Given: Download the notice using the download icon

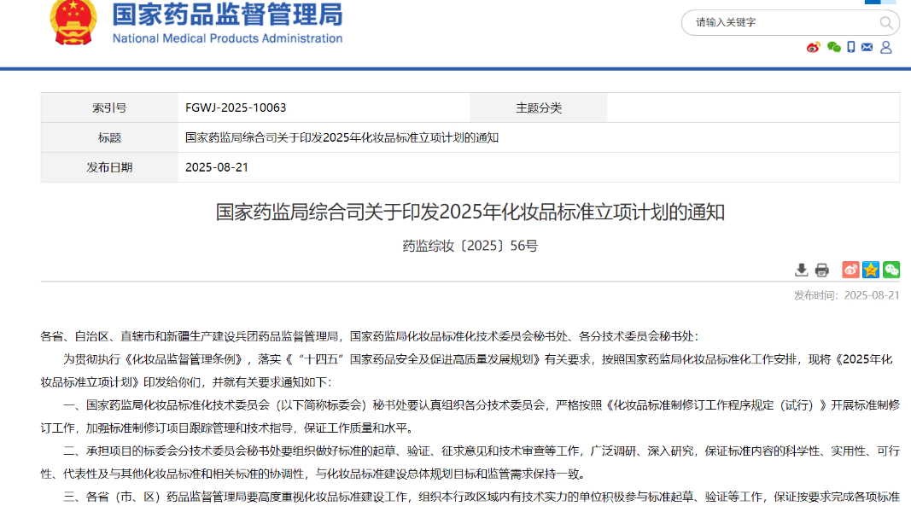Looking at the screenshot, I should click(x=802, y=270).
